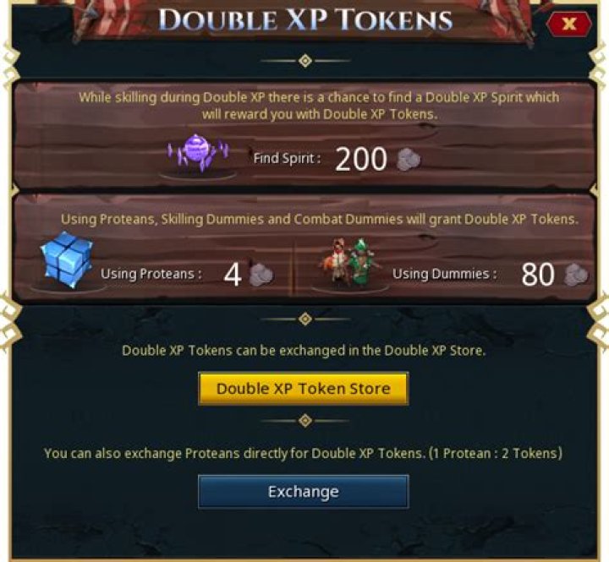Click the skilling and combat dummies icon

pyautogui.click(x=351, y=262)
